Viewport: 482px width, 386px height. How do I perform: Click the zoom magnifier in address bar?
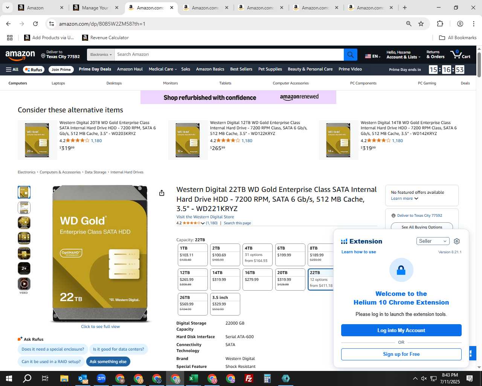click(409, 24)
